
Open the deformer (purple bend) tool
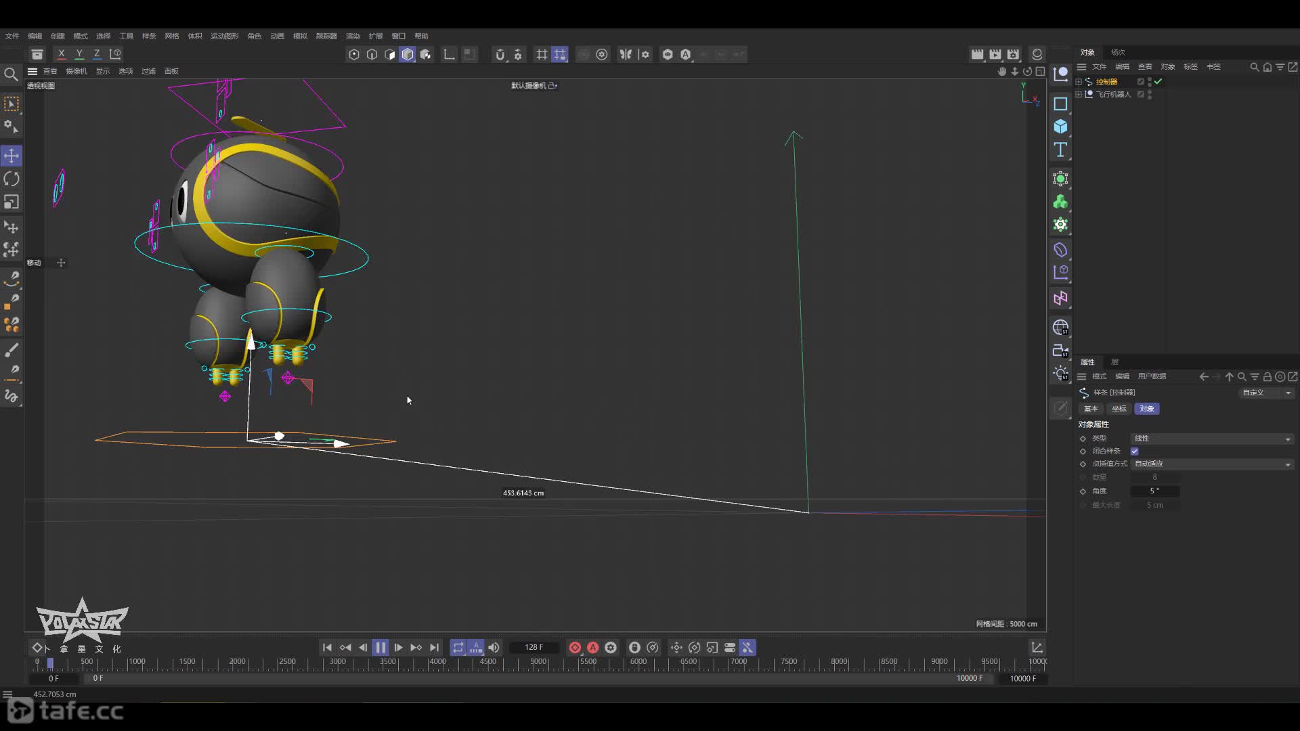pos(1060,250)
